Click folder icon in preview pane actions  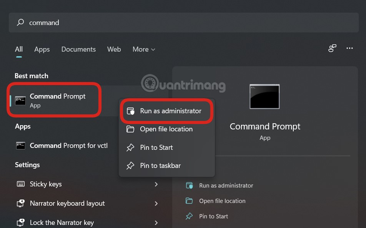tap(189, 201)
